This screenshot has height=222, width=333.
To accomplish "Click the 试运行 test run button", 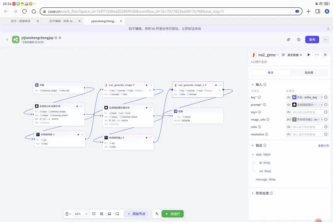I will (x=173, y=214).
